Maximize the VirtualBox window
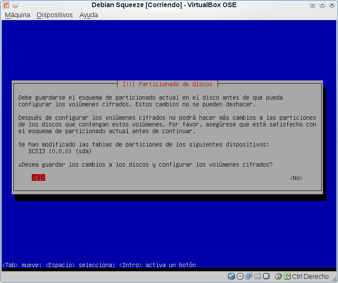 point(322,5)
